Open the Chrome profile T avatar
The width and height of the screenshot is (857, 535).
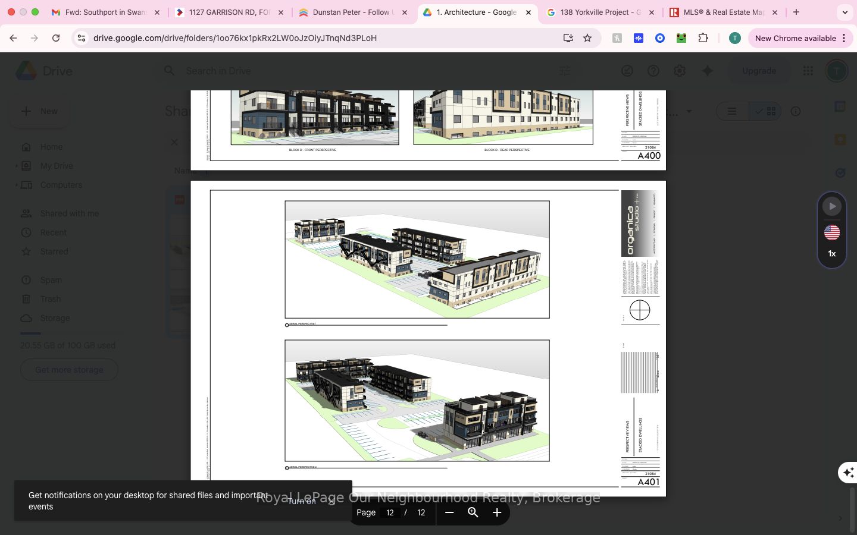[x=735, y=38]
